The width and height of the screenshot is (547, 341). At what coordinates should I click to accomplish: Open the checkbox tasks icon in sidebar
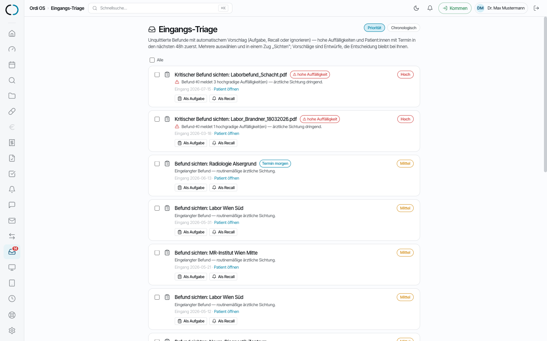coord(12,174)
